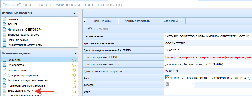Star the Дочерние предприятия section
The width and height of the screenshot is (252, 96).
click(74, 75)
